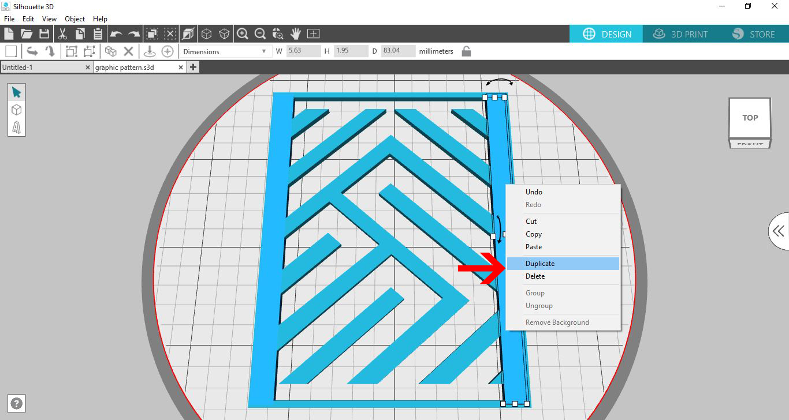Select the 3D text tool in the left panel
This screenshot has height=420, width=789.
click(16, 127)
